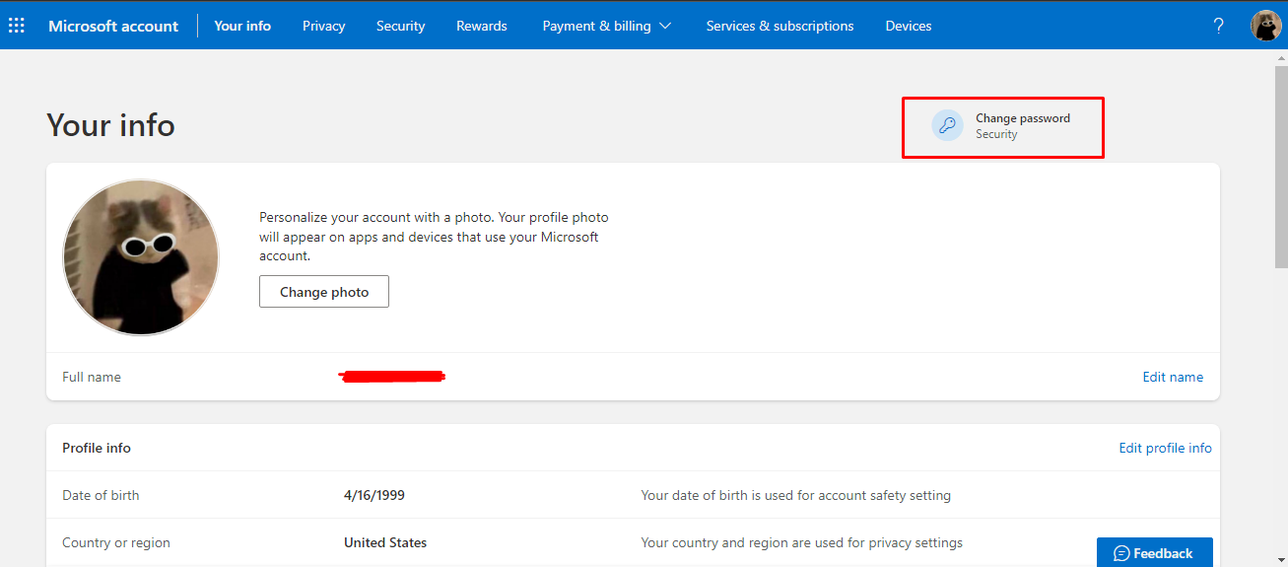
Task: Open the app launcher grid icon
Action: 17,26
